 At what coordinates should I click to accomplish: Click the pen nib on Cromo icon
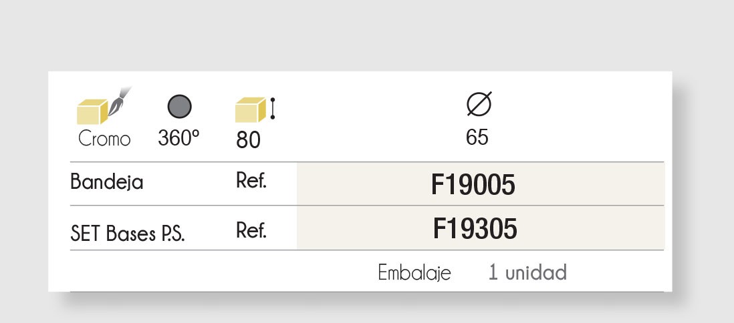click(x=120, y=101)
